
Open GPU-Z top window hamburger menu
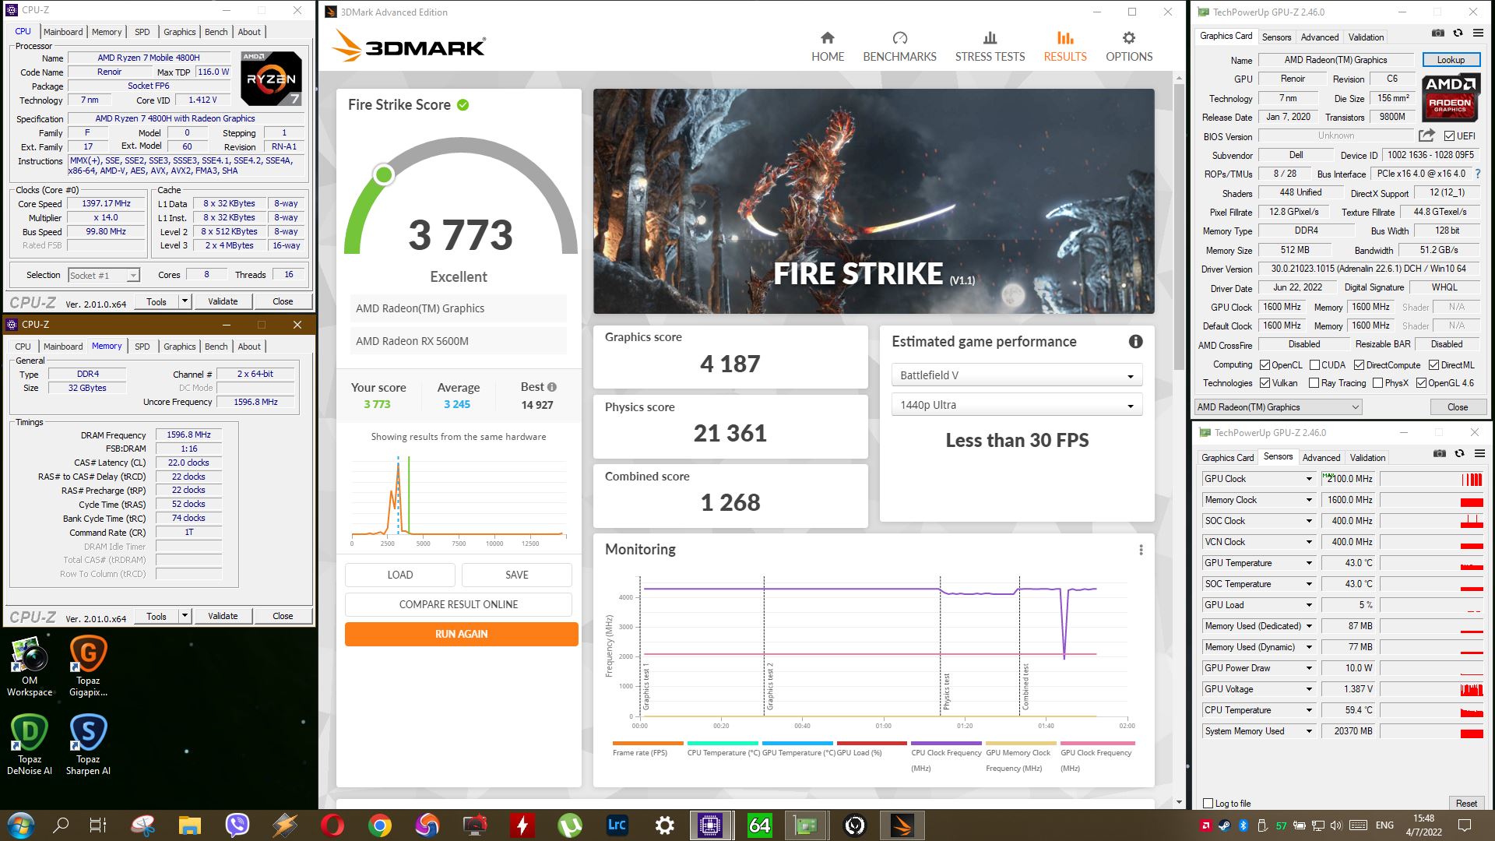1478,33
